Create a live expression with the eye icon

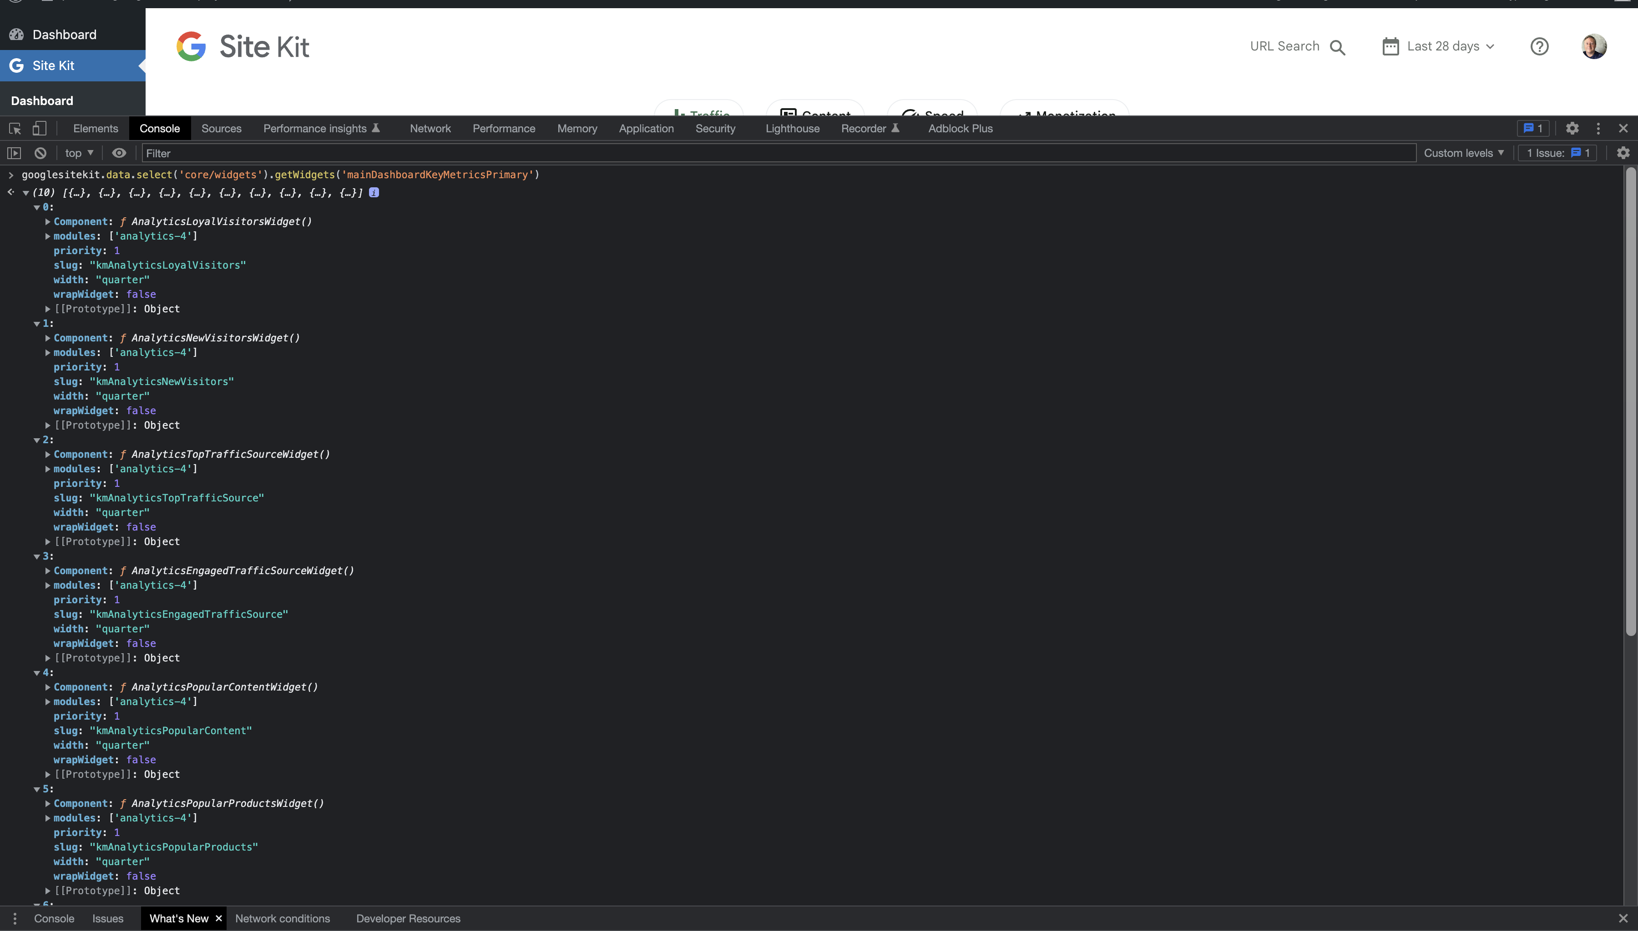119,153
